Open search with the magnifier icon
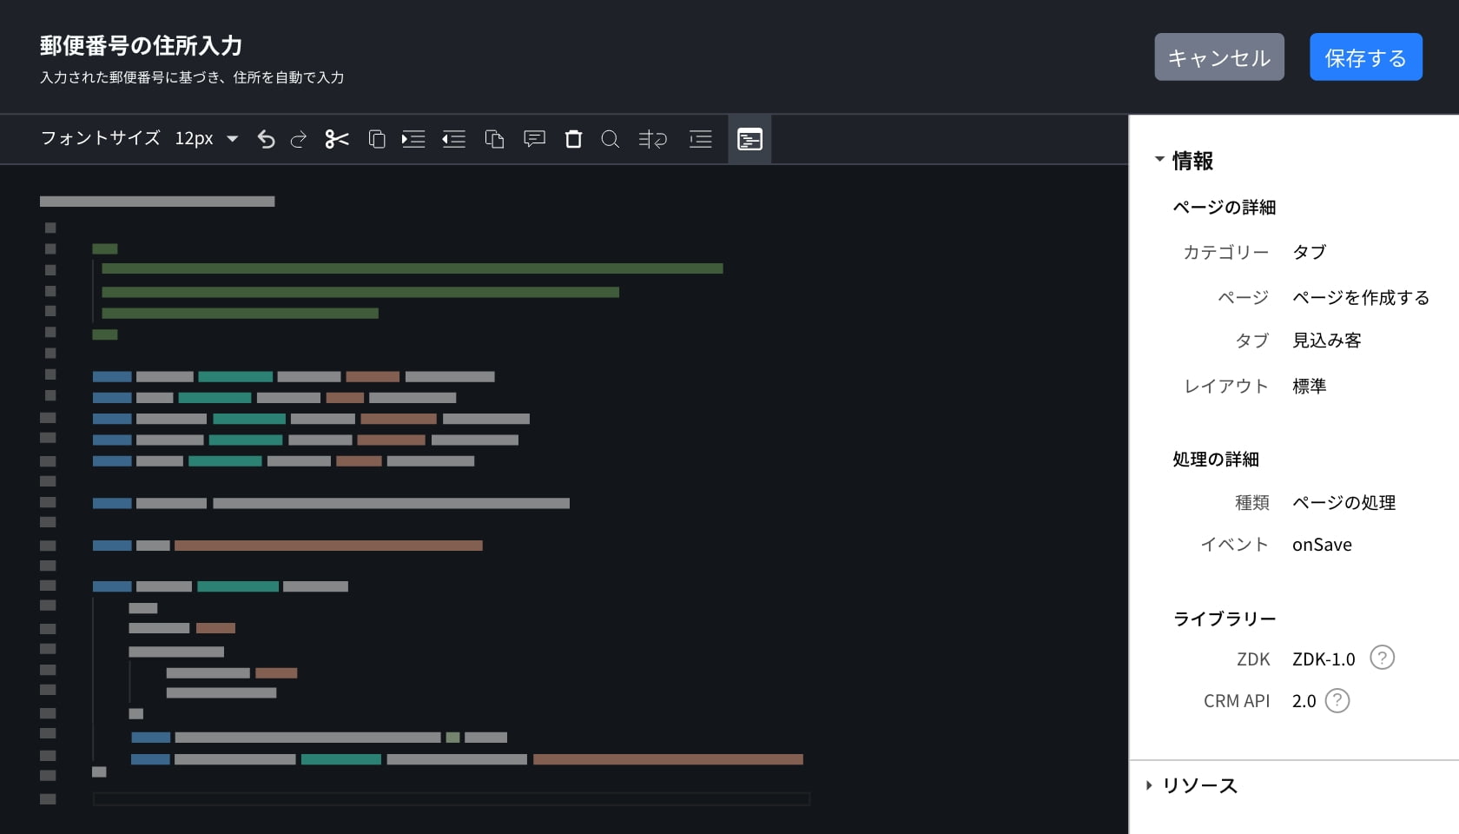Viewport: 1459px width, 834px height. 611,139
